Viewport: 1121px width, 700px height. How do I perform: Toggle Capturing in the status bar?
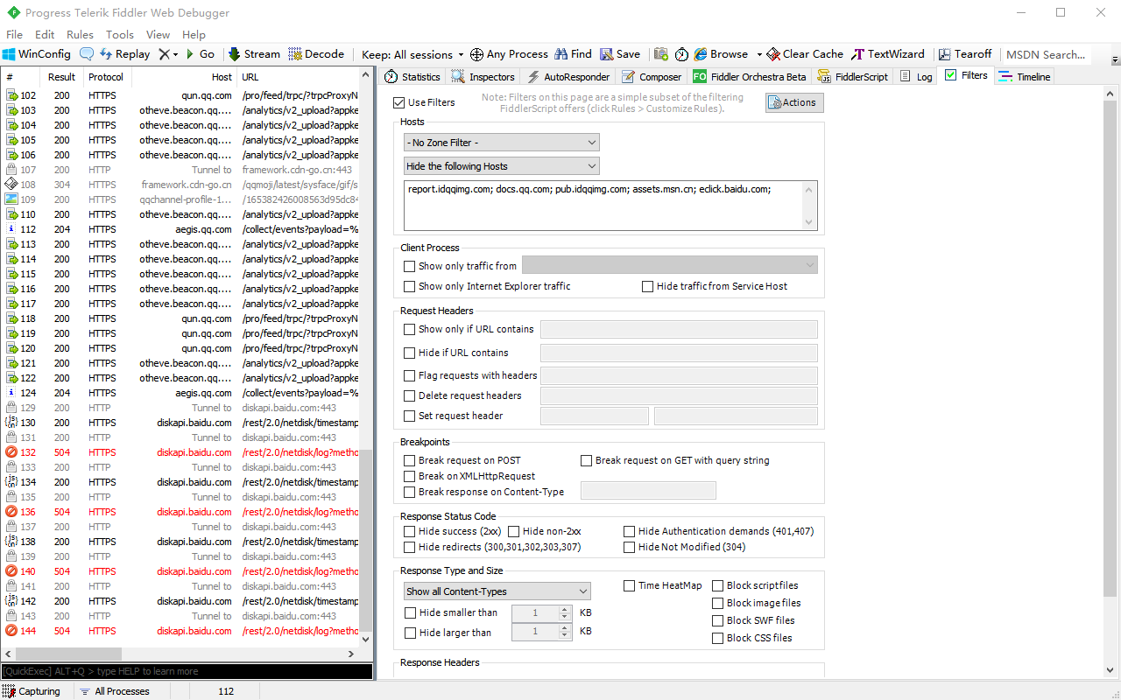click(32, 691)
